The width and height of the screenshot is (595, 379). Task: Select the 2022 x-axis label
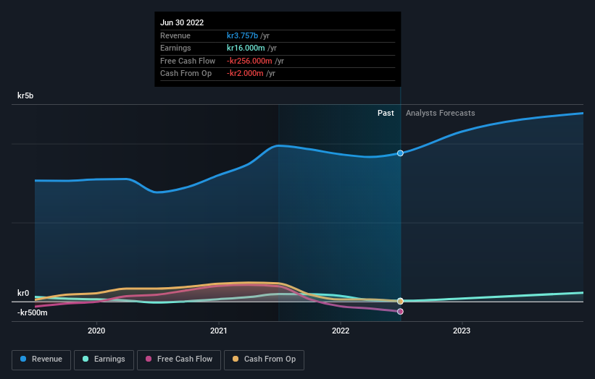tap(341, 331)
